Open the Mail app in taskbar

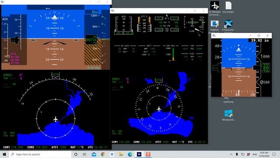(x=94, y=154)
